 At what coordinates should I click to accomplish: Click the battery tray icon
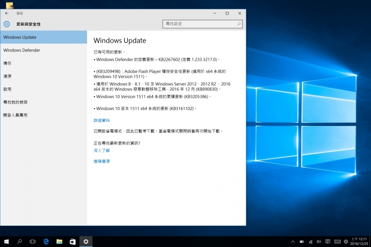point(301,241)
